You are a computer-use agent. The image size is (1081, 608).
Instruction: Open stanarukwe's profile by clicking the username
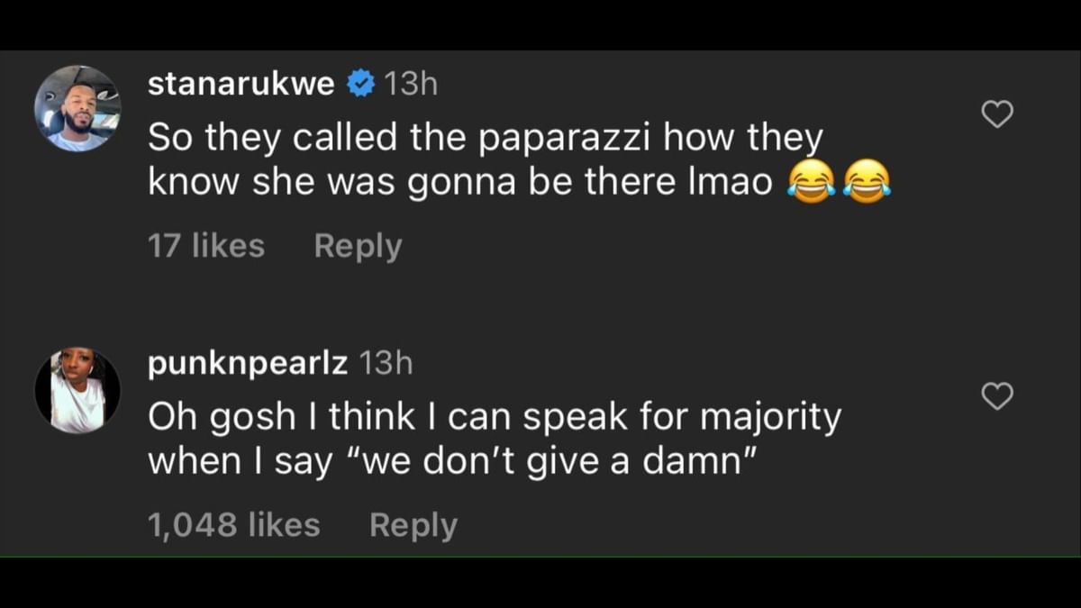click(241, 82)
